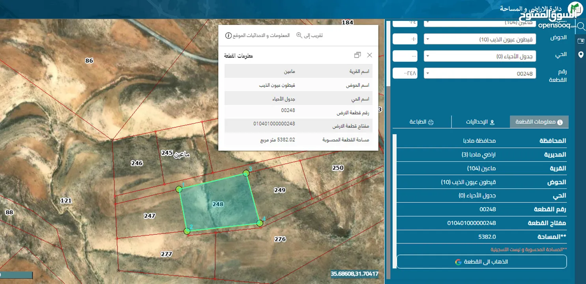This screenshot has height=284, width=586.
Task: Click المعلومات و الاحداثيات الموقع link
Action: point(257,35)
